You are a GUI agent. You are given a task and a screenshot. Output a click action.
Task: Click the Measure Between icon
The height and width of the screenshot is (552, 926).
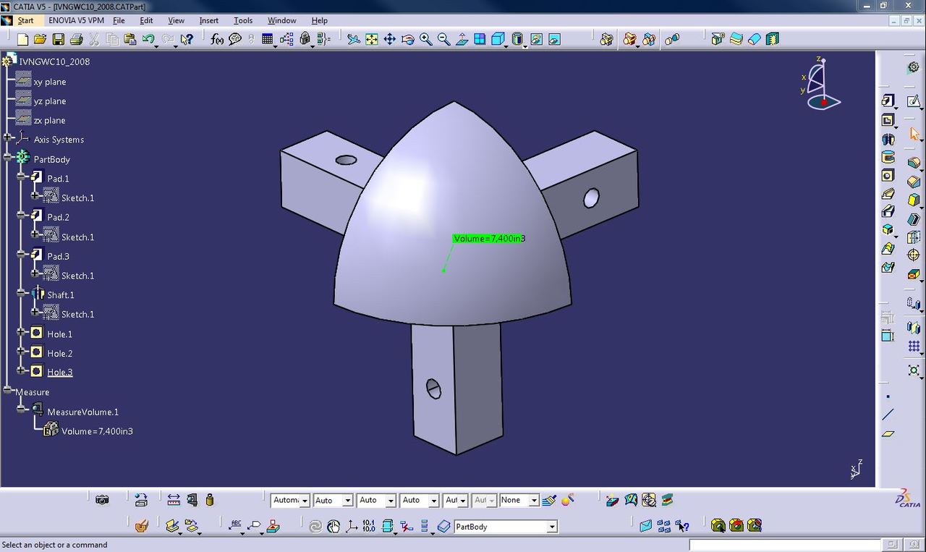tap(174, 500)
